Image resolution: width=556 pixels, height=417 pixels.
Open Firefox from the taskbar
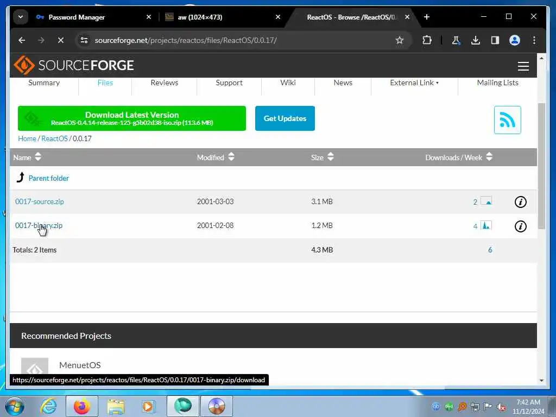pos(81,406)
